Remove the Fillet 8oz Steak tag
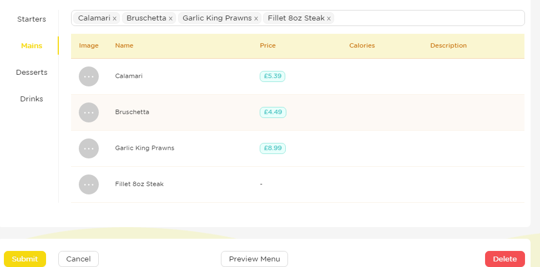 (329, 18)
